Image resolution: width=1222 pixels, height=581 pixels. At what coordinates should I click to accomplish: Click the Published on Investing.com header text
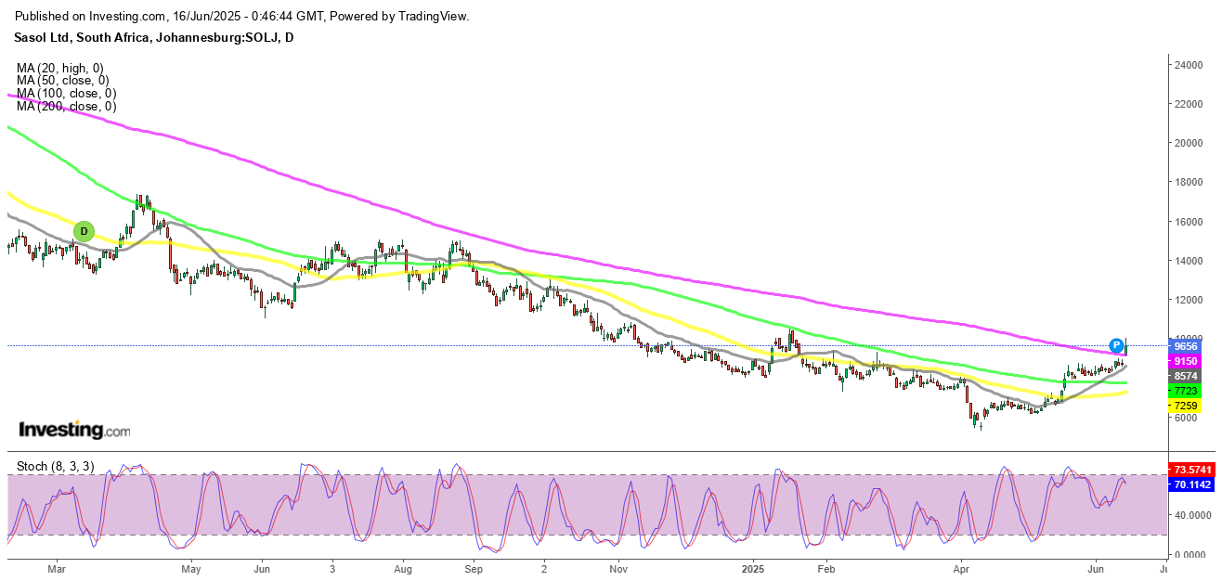coord(242,16)
